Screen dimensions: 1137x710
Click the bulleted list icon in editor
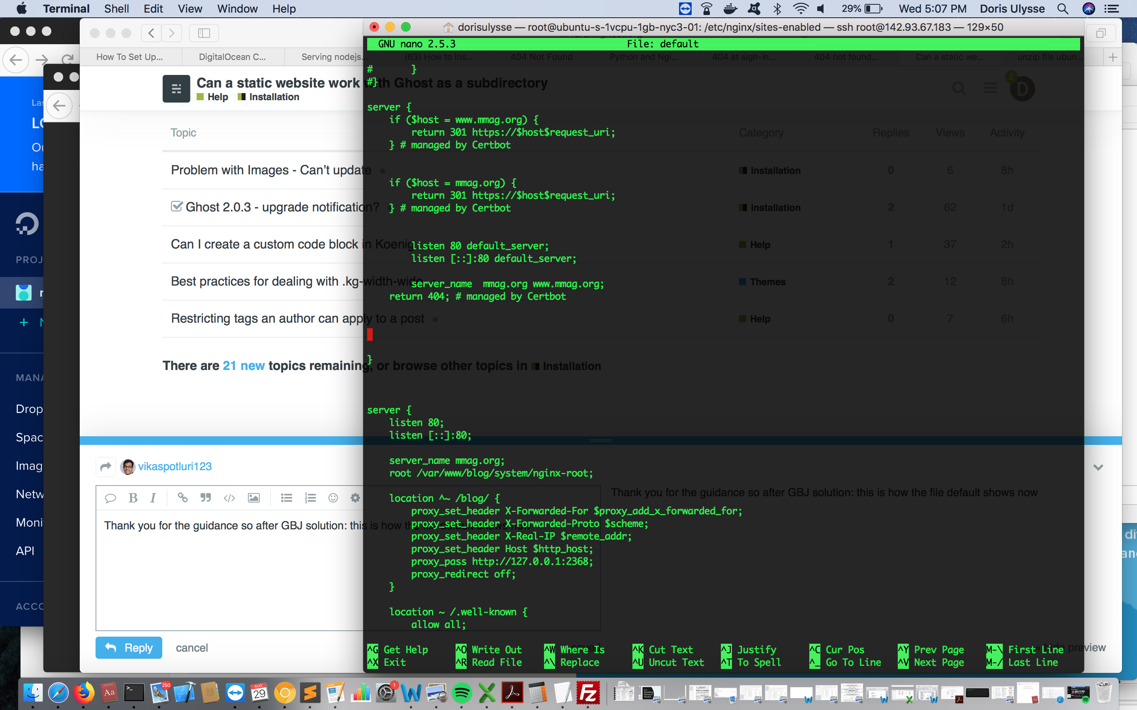click(287, 498)
